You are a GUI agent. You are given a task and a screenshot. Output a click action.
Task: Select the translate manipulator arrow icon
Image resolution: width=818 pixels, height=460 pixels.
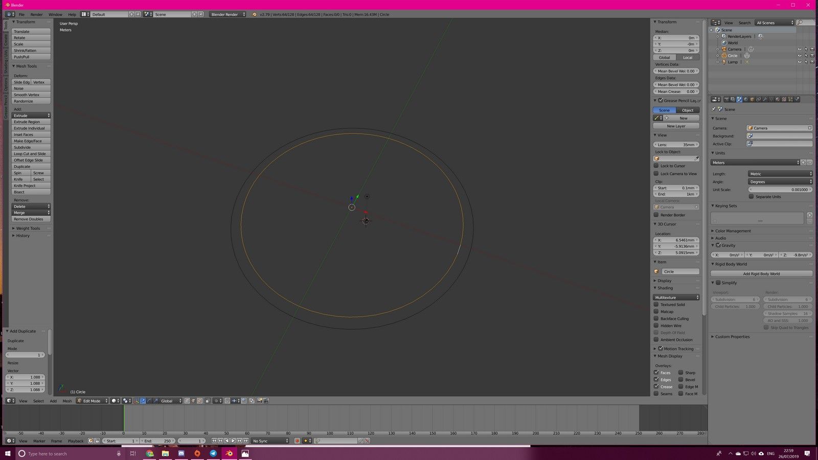pos(143,401)
